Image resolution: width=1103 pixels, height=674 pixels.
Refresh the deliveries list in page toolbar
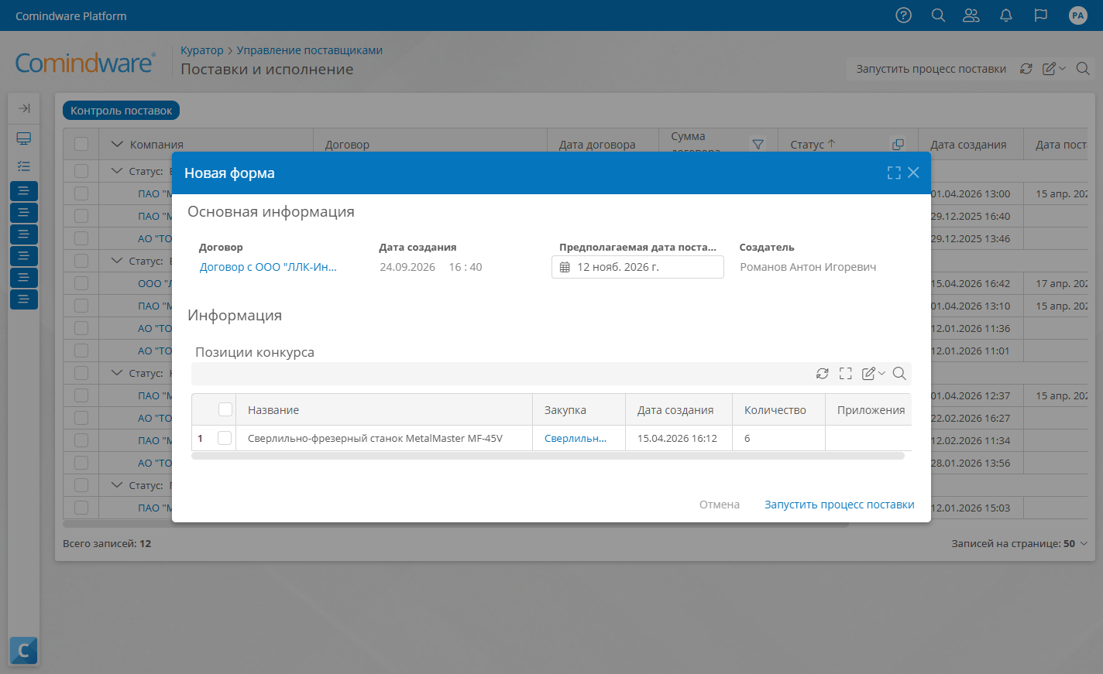tap(1026, 69)
